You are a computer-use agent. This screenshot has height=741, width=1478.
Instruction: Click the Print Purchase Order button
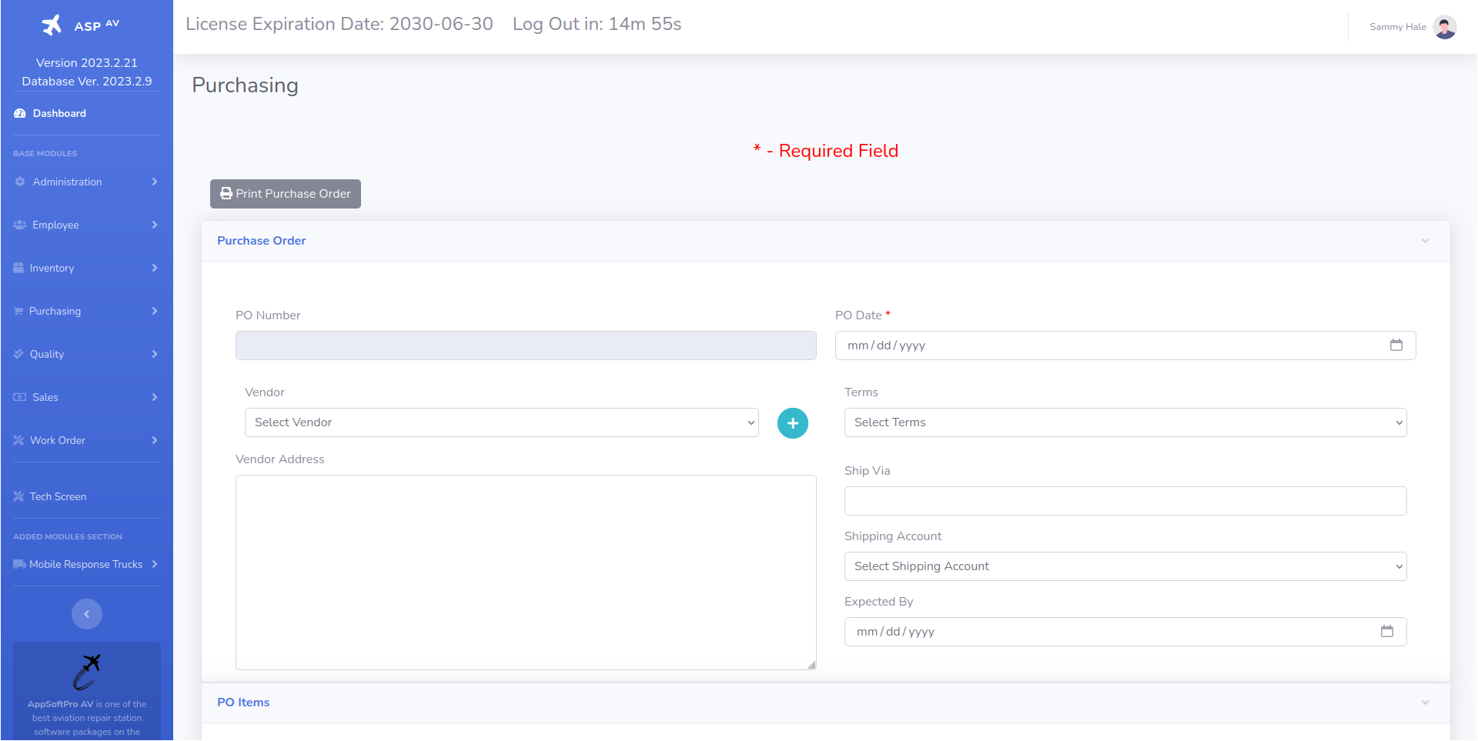pyautogui.click(x=286, y=194)
